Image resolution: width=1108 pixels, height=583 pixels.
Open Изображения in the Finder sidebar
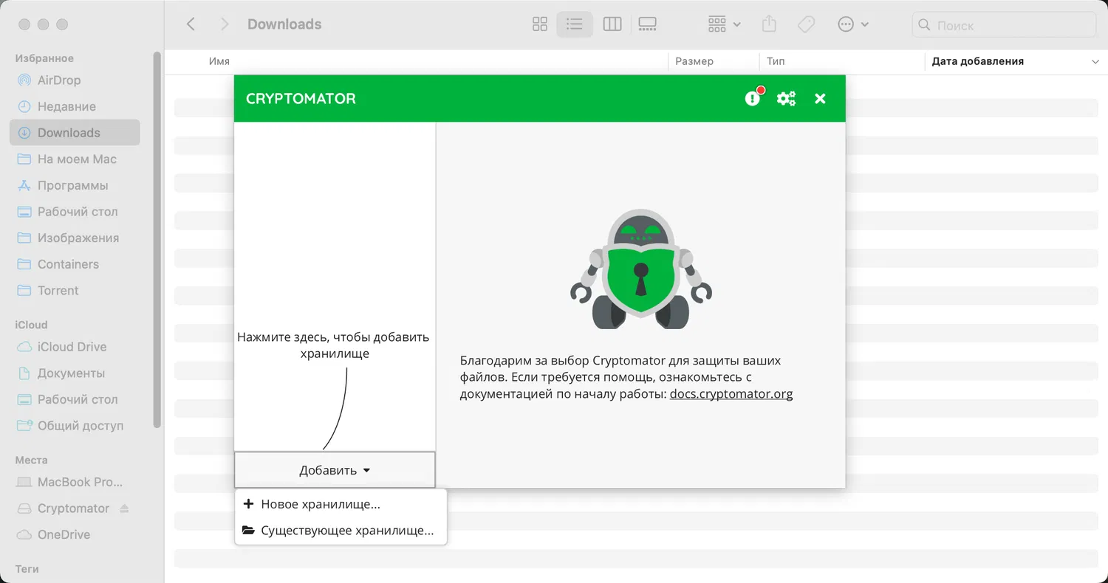pos(75,238)
